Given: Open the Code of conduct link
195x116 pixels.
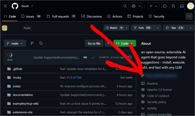Looking at the screenshot, I should pos(158,96).
